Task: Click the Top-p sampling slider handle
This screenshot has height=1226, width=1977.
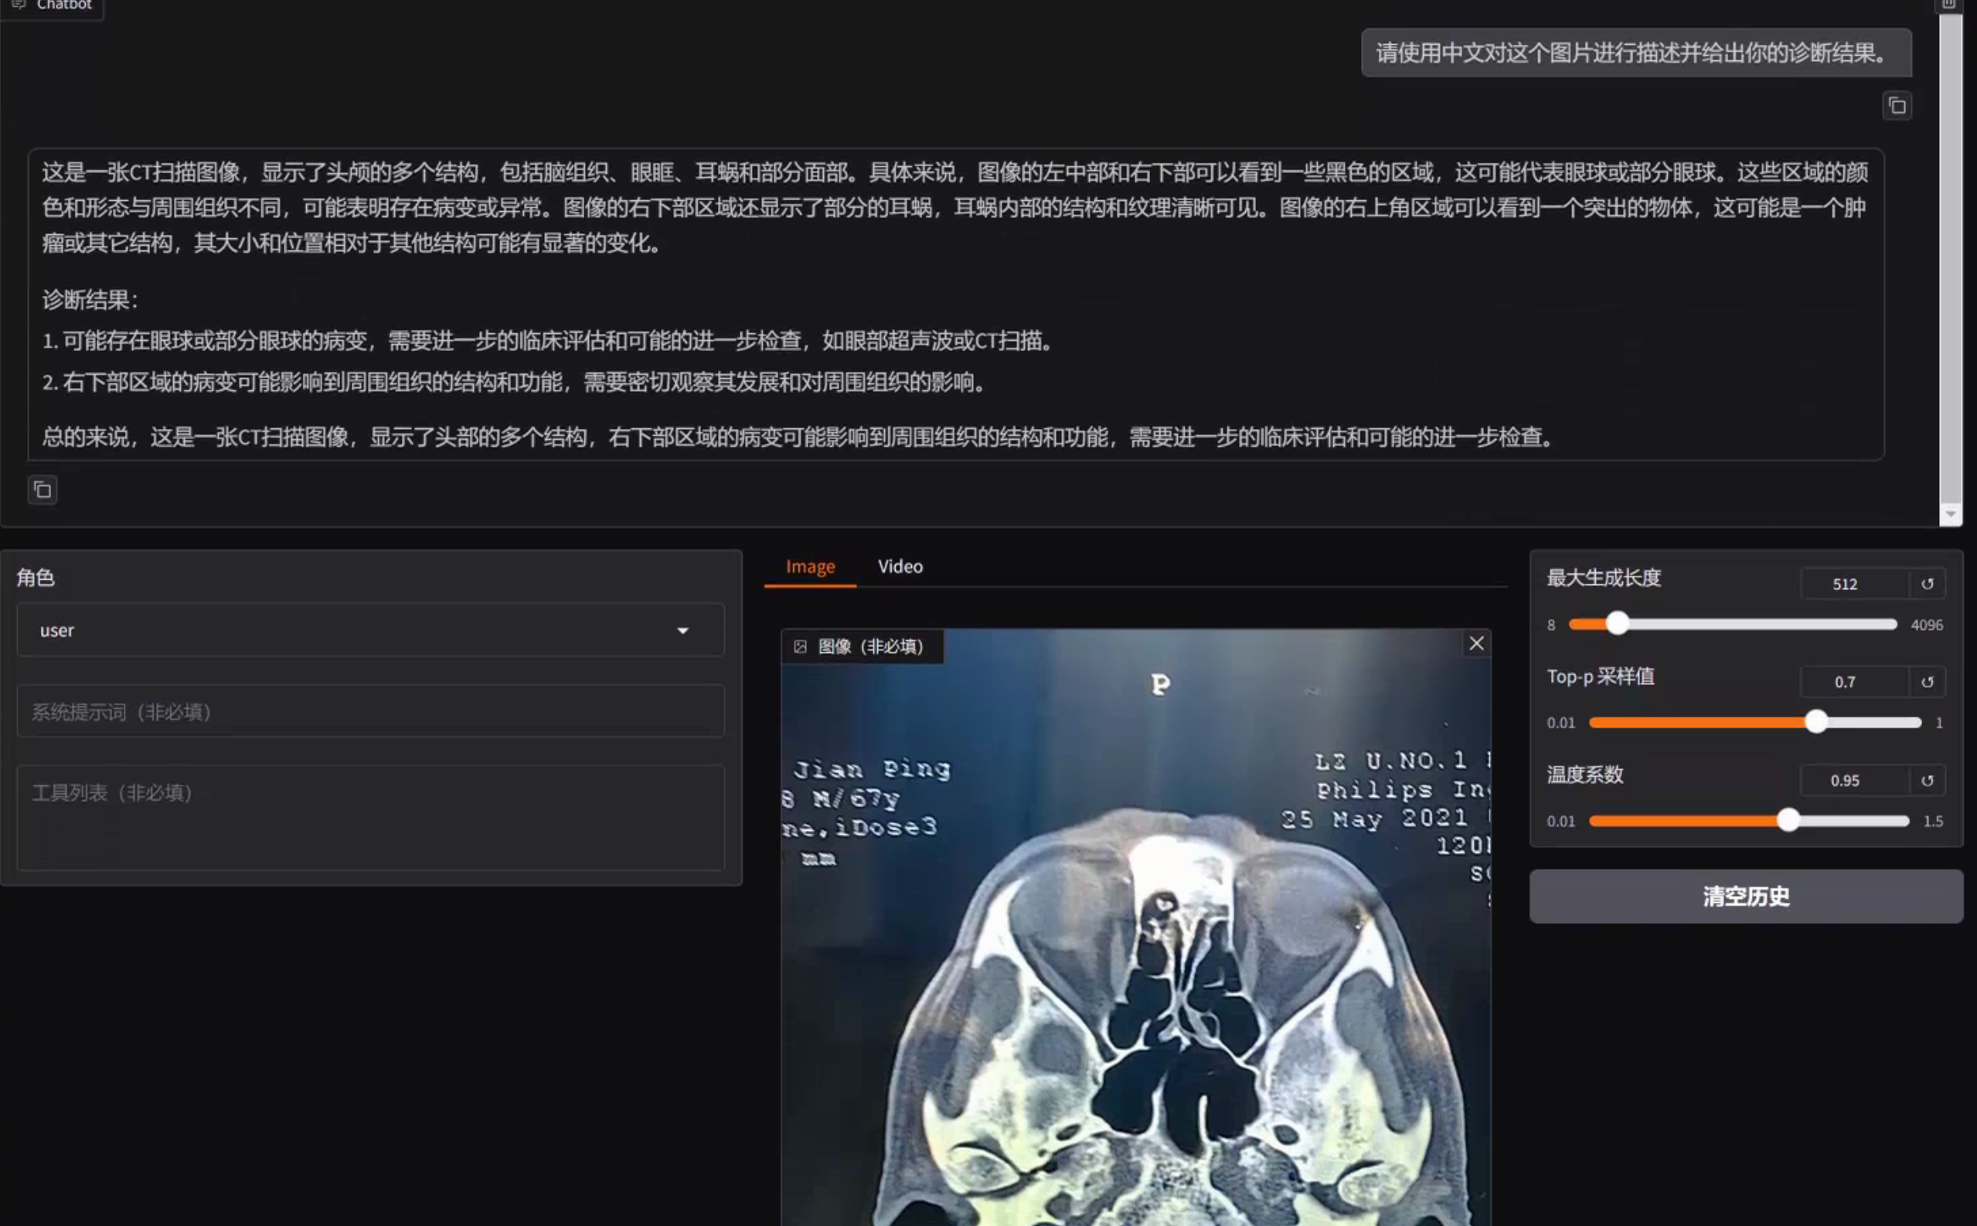Action: tap(1818, 722)
